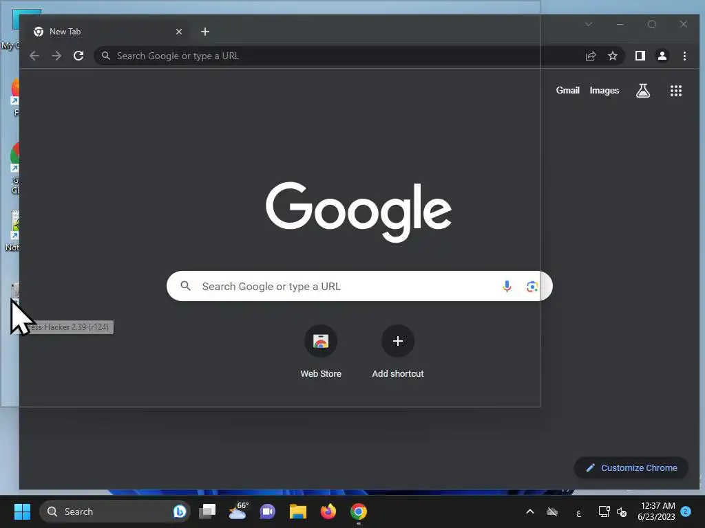Image resolution: width=705 pixels, height=528 pixels.
Task: Start voice search with the microphone
Action: click(507, 286)
